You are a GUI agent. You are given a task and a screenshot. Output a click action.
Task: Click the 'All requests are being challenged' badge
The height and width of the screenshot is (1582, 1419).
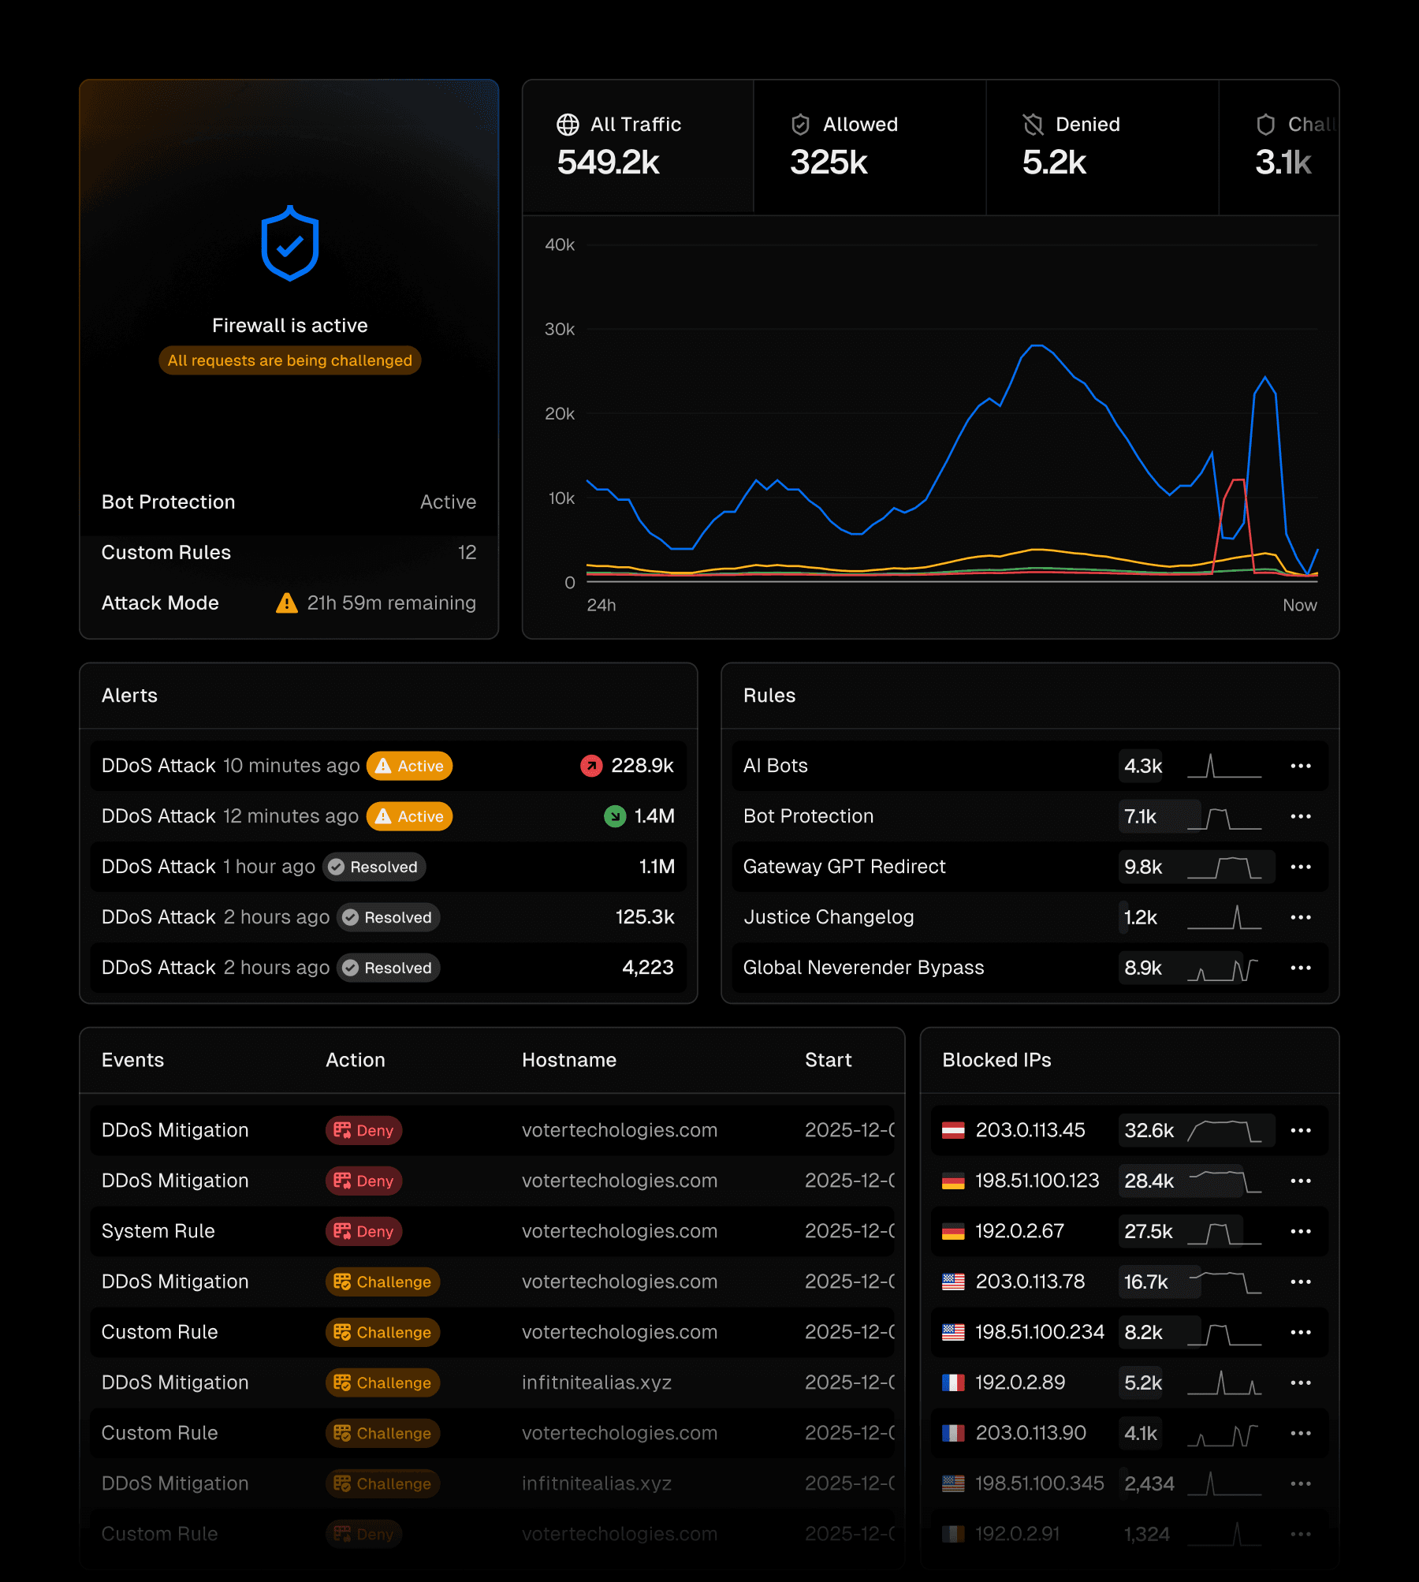click(289, 360)
